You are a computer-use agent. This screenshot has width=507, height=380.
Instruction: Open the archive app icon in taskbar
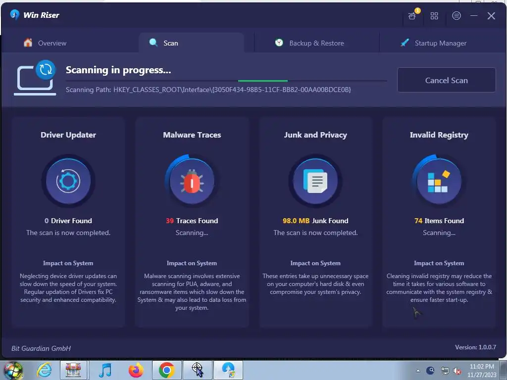coord(73,370)
